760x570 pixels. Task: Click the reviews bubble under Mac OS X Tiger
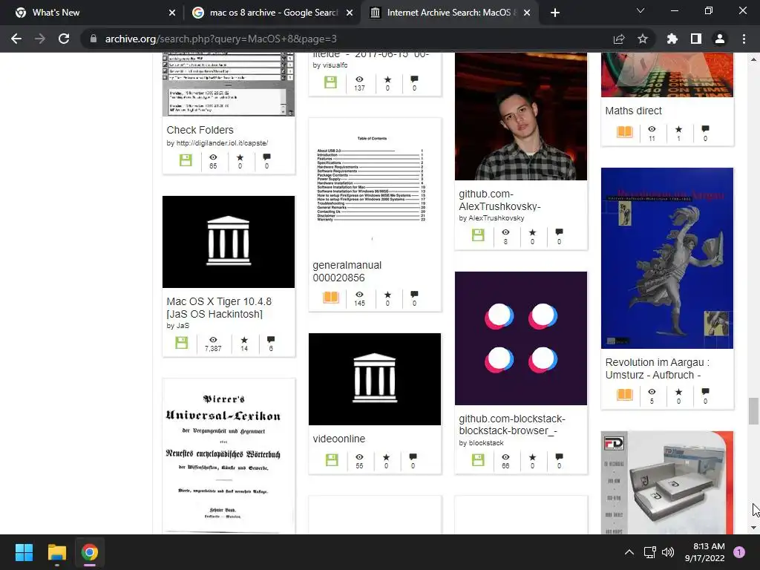271,339
